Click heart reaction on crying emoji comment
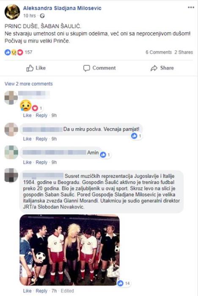198x296 pixels. click(x=35, y=108)
